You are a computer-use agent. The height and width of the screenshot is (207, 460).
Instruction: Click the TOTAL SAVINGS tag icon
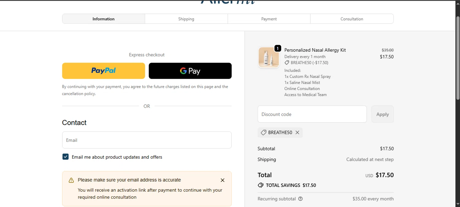click(x=261, y=185)
